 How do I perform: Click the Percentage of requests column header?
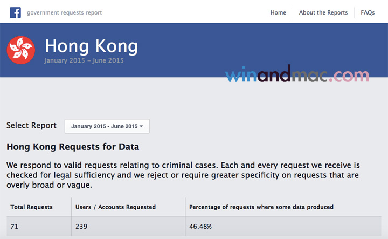(261, 207)
